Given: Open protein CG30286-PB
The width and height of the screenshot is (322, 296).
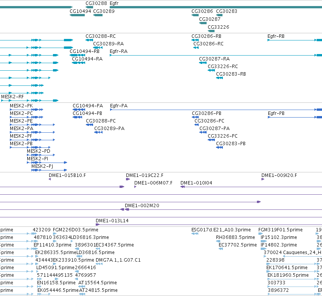Looking at the screenshot, I should (207, 113).
